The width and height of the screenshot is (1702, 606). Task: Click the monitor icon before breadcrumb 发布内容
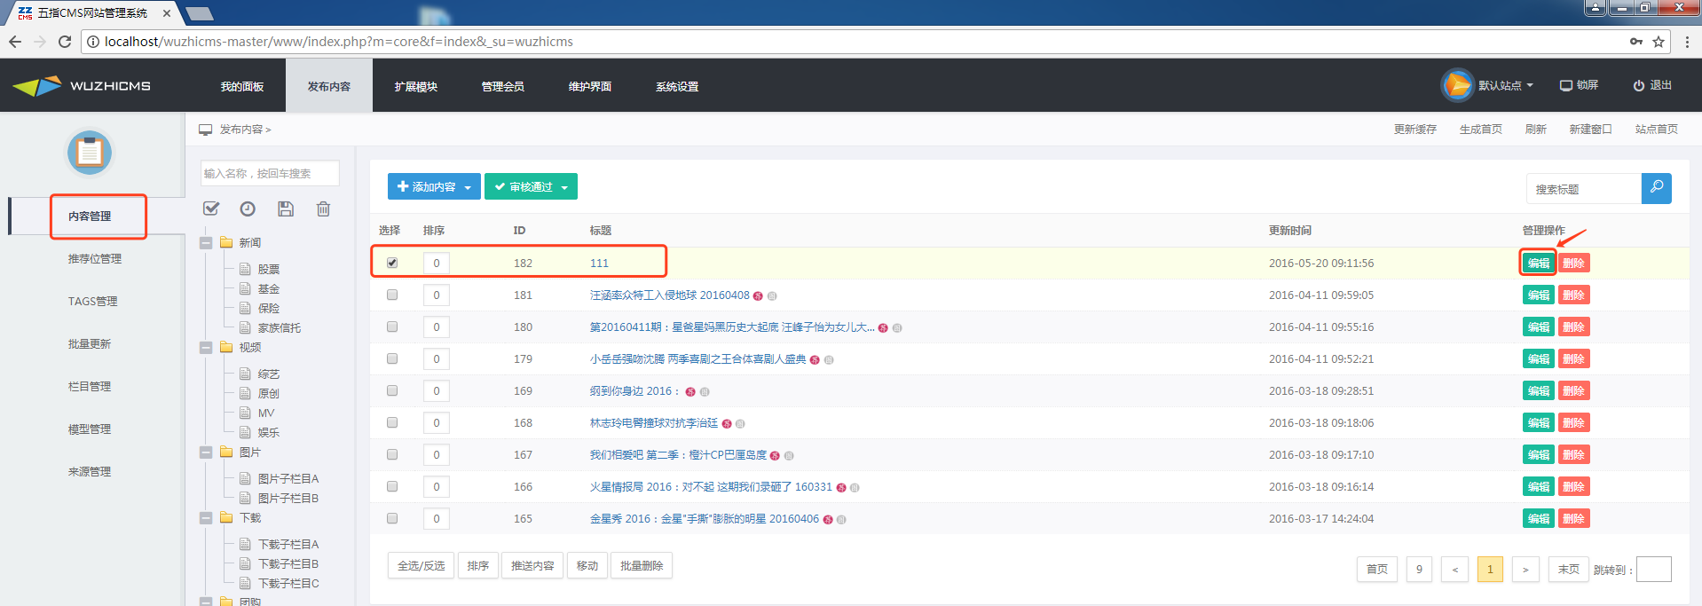click(x=206, y=130)
